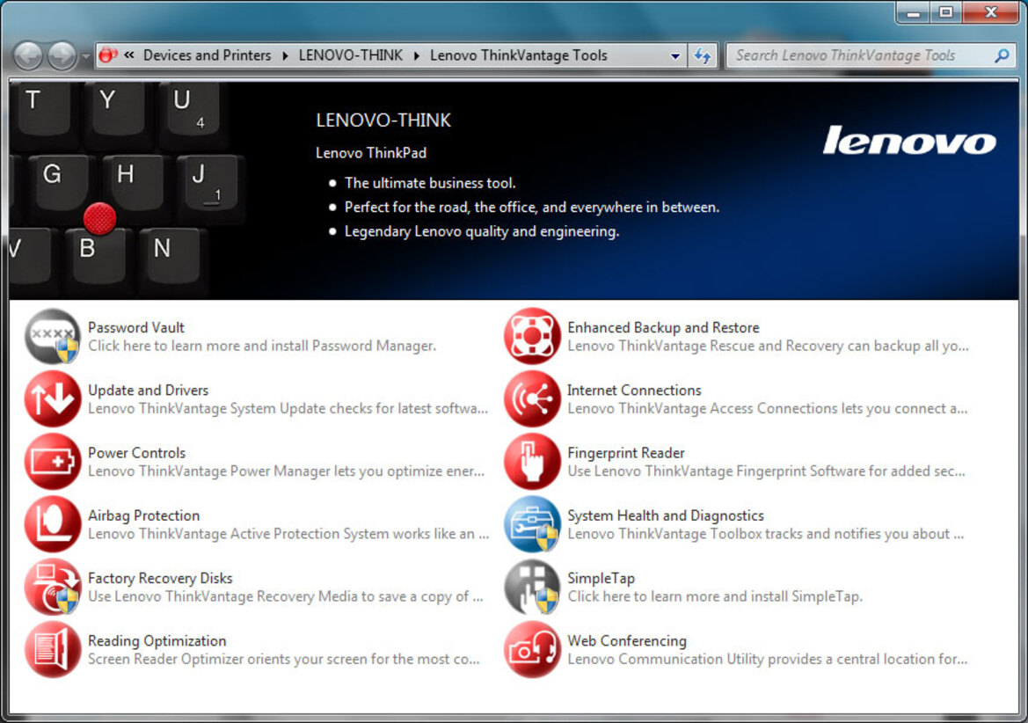The width and height of the screenshot is (1028, 723).
Task: Open the Password Vault icon
Action: (53, 336)
